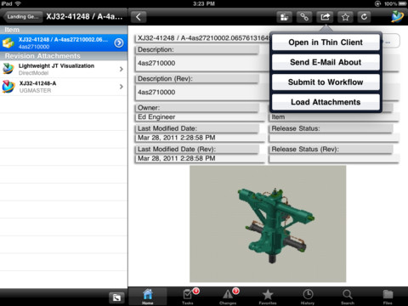
Task: Add item to favorites with star icon
Action: coord(345,17)
